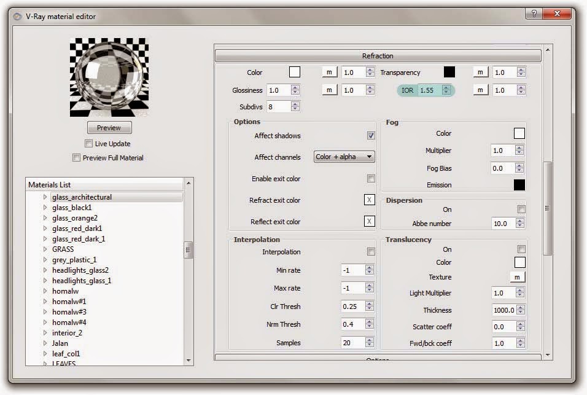Viewport: 587px width, 395px height.
Task: Click the parameters panel scroll up arrow
Action: click(548, 49)
